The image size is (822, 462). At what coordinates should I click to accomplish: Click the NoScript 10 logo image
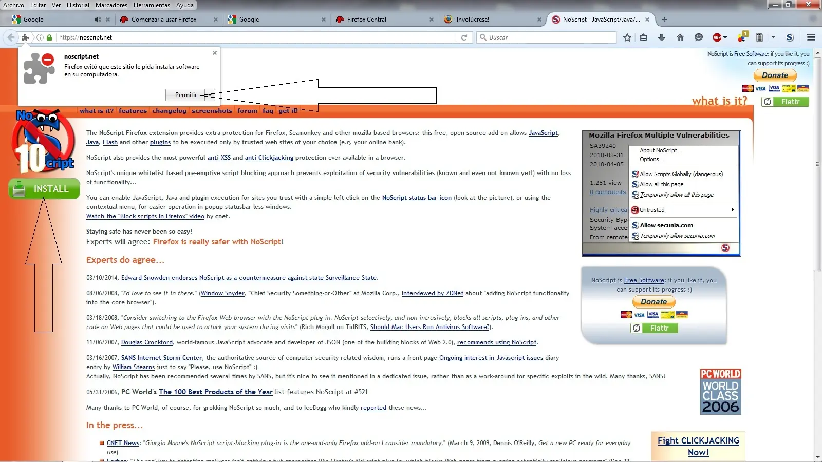click(x=44, y=141)
